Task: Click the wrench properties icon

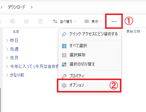Action: (x=64, y=76)
